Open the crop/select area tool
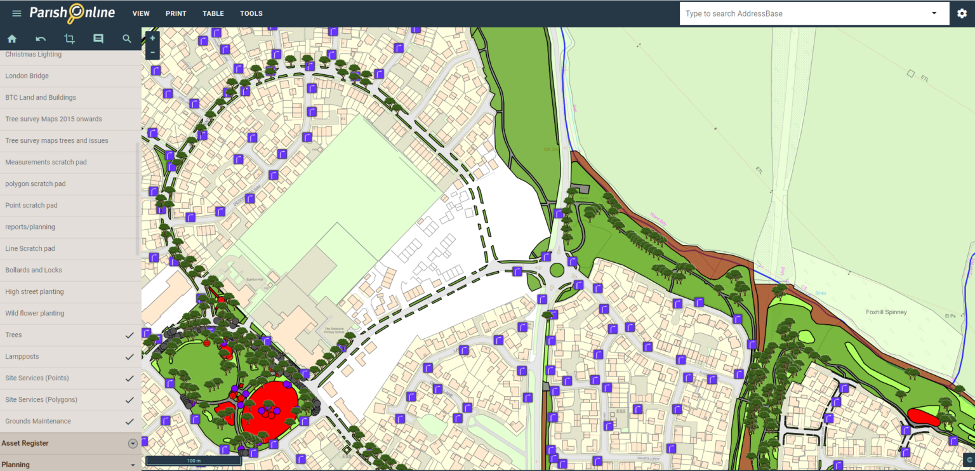975x471 pixels. click(x=69, y=39)
